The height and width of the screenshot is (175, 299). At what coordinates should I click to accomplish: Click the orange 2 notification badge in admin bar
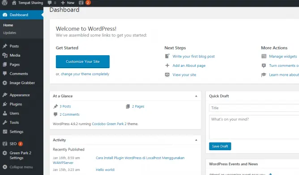click(88, 3)
